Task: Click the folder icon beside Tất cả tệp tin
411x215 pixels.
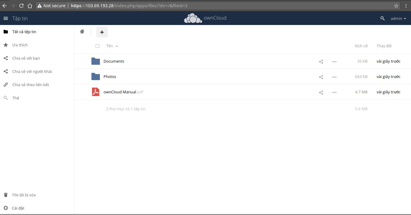Action: click(x=6, y=32)
